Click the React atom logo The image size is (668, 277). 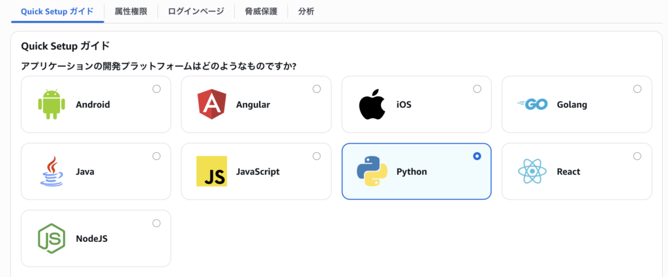point(532,171)
